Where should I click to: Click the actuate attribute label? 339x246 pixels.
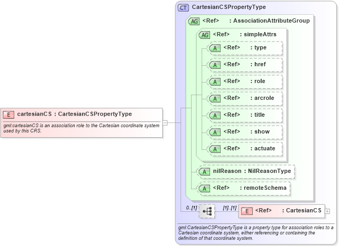pos(250,148)
